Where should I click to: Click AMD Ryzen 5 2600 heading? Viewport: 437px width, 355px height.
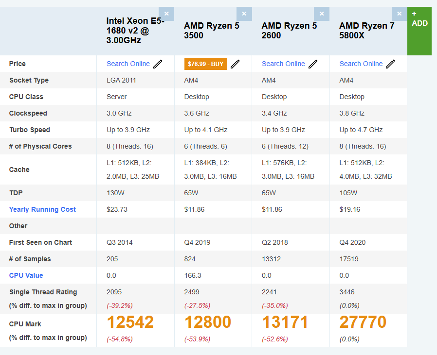coord(289,31)
